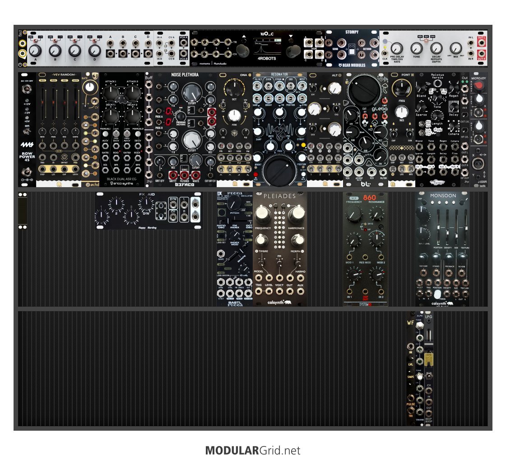Click the STOMPY footswitch pedal icon
Image resolution: width=506 pixels, height=460 pixels.
352,50
